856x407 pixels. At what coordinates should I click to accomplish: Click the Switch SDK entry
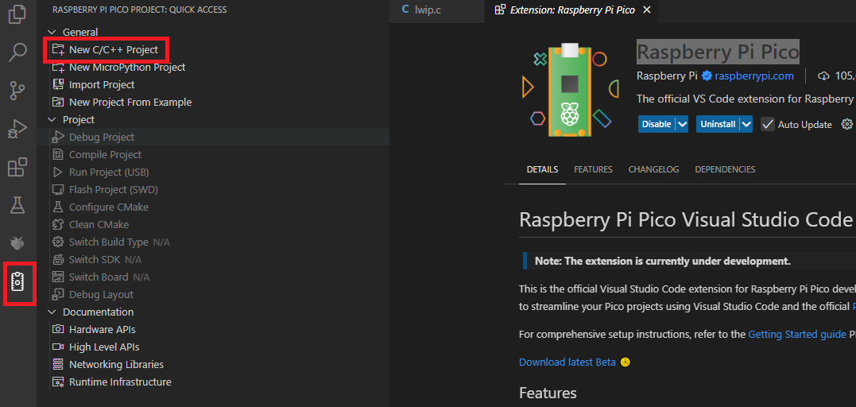coord(96,259)
